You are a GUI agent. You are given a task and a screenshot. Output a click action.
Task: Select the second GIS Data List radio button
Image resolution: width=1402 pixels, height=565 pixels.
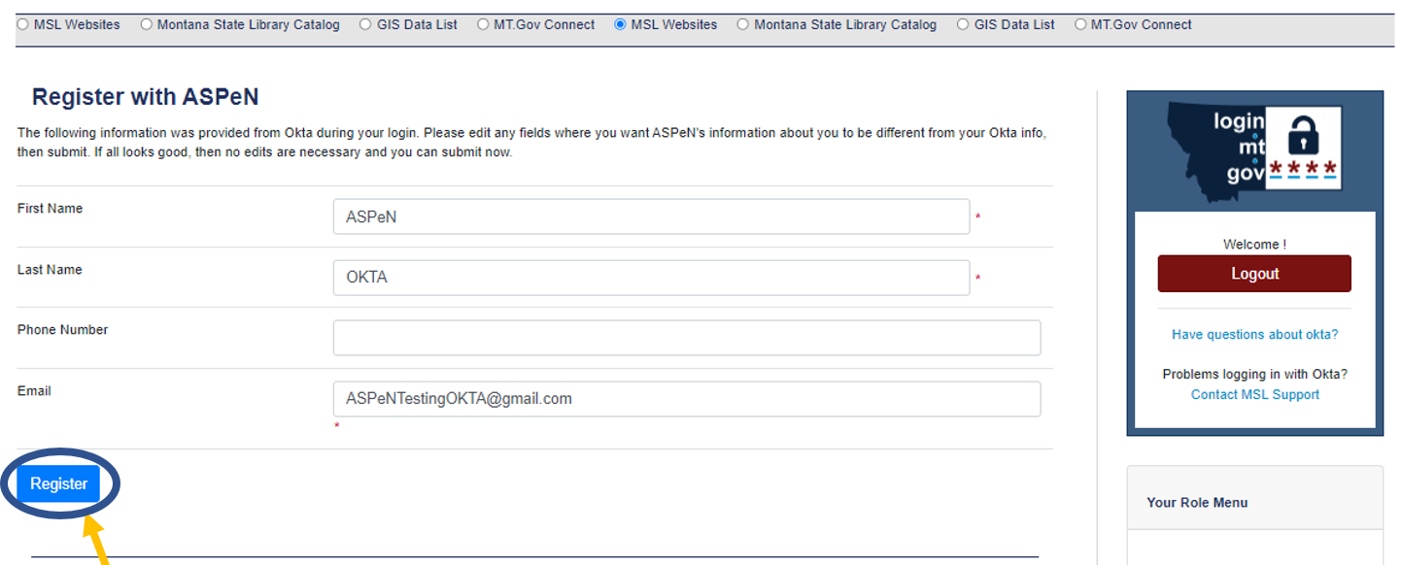coord(963,24)
